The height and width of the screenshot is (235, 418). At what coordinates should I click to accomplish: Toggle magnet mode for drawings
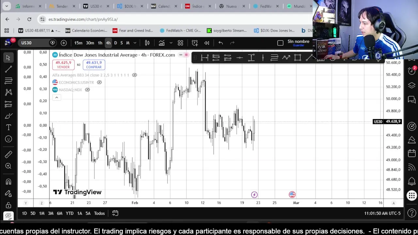pyautogui.click(x=8, y=182)
